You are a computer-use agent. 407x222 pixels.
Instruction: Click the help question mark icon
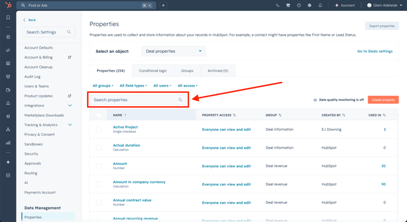point(299,5)
